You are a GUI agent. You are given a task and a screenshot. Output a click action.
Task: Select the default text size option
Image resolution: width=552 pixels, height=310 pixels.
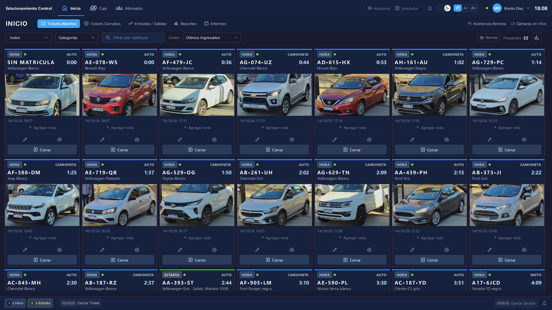click(457, 8)
